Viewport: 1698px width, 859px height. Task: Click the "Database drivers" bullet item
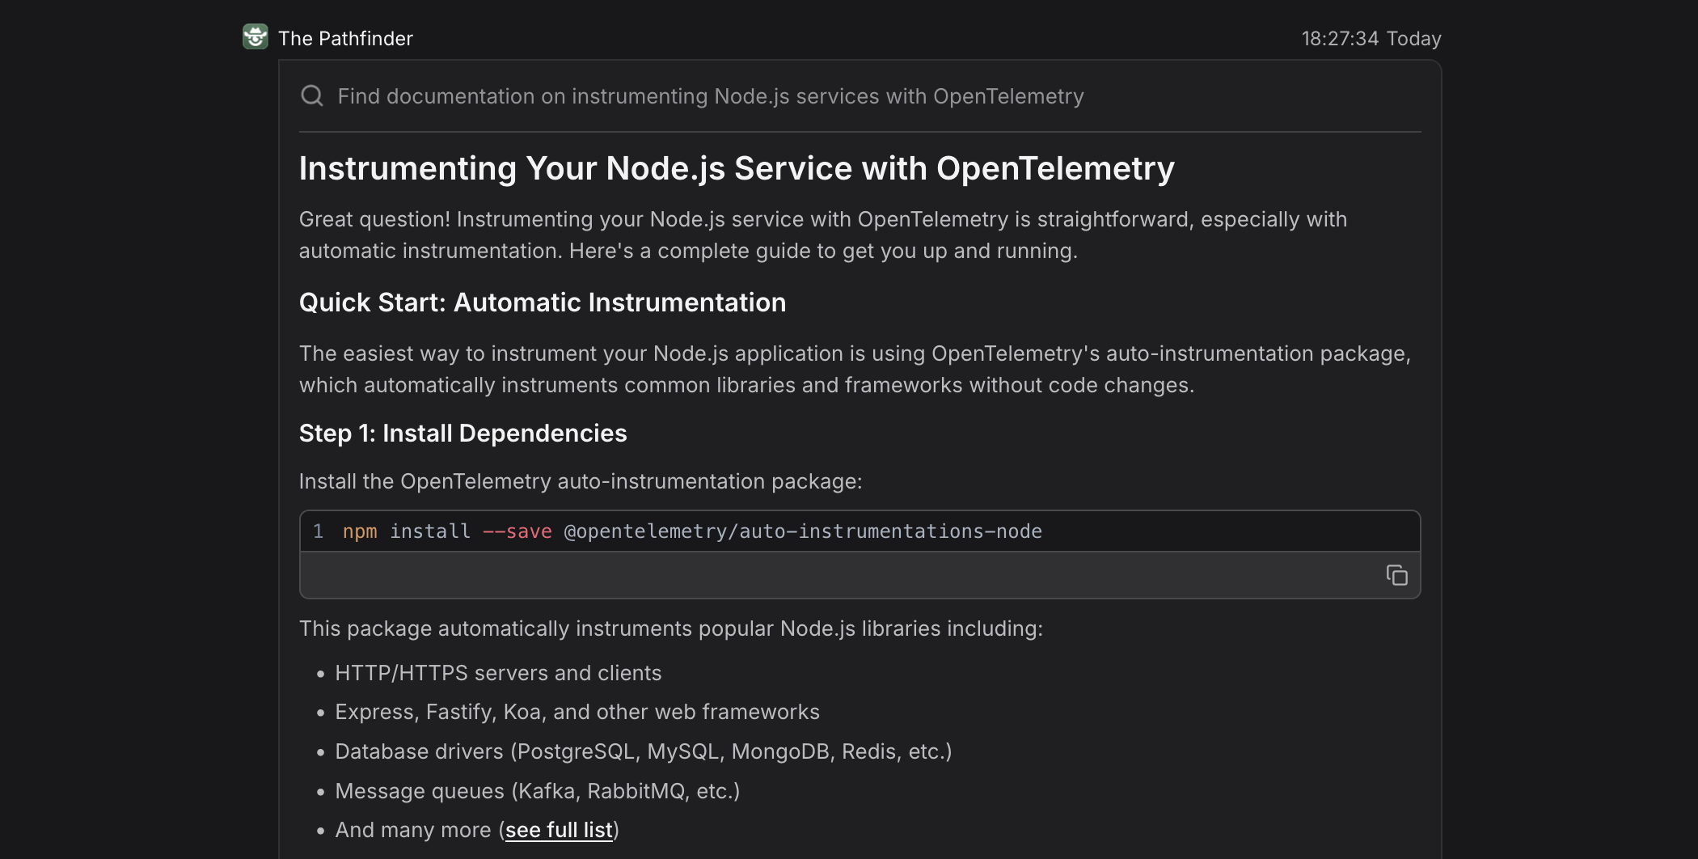pos(644,751)
